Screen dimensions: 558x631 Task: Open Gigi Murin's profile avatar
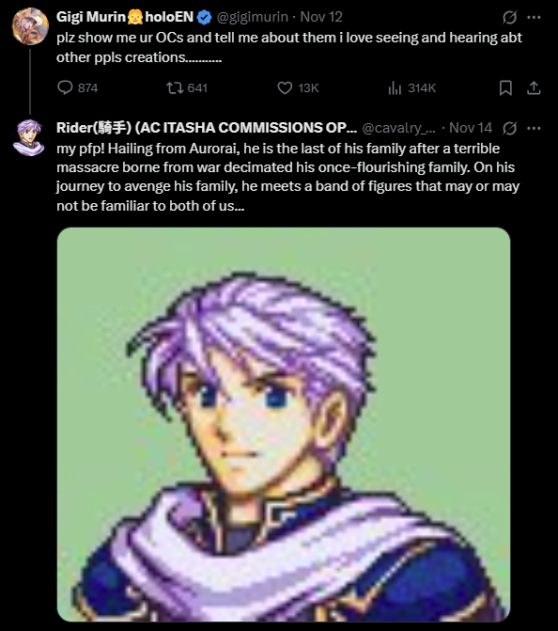tap(30, 25)
